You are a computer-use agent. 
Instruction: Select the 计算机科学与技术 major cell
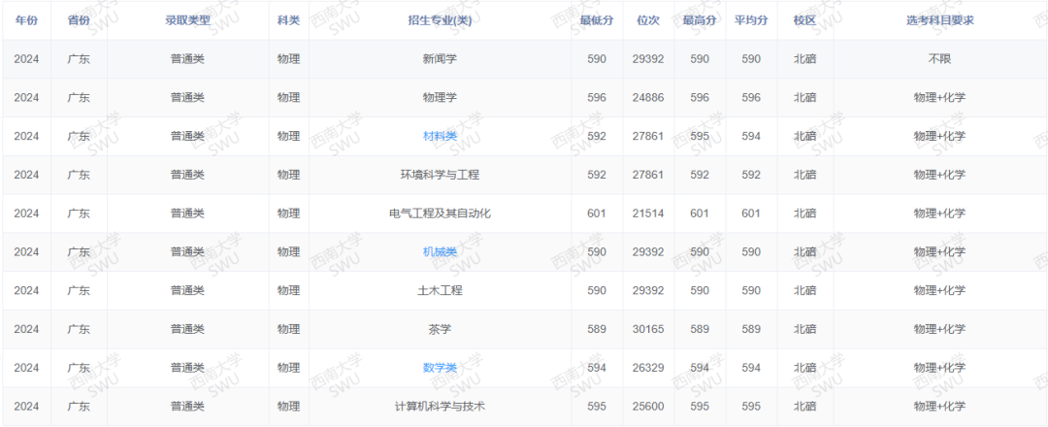[440, 407]
